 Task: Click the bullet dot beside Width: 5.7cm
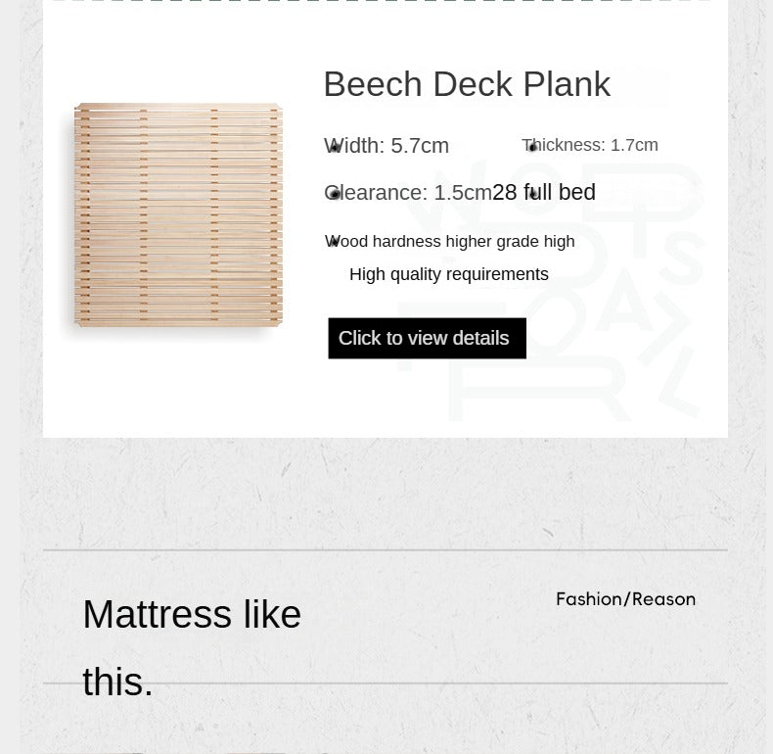click(335, 148)
